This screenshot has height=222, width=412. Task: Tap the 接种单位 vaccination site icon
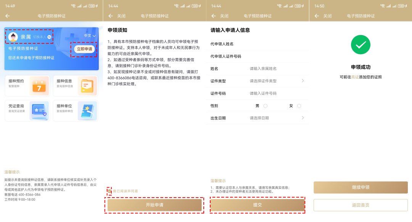pos(87,111)
